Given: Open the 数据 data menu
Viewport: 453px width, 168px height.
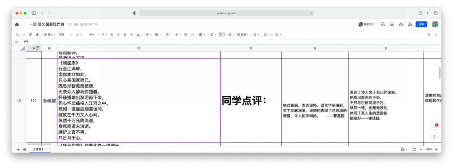Looking at the screenshot, I should (242, 34).
